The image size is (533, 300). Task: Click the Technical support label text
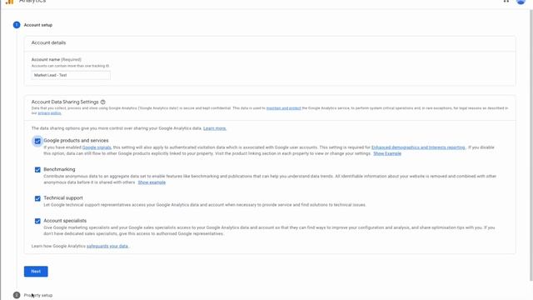(x=63, y=197)
